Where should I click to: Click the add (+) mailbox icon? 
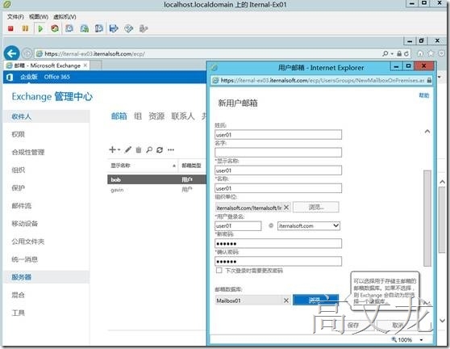point(113,149)
